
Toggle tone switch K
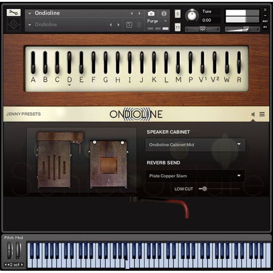[154, 62]
